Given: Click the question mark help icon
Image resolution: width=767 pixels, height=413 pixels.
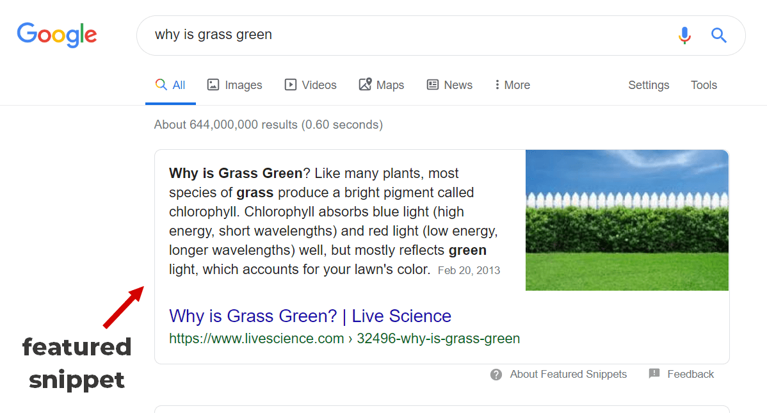Looking at the screenshot, I should click(x=496, y=375).
